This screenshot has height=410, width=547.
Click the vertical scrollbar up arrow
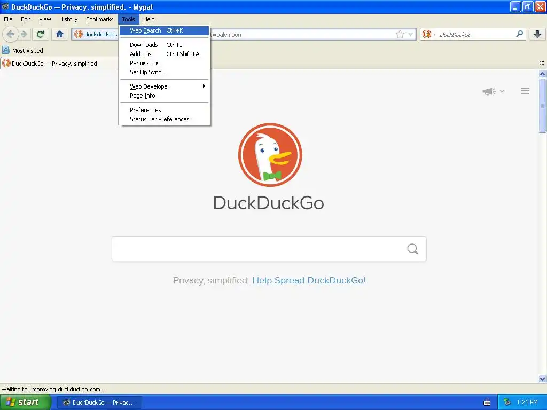pyautogui.click(x=542, y=74)
